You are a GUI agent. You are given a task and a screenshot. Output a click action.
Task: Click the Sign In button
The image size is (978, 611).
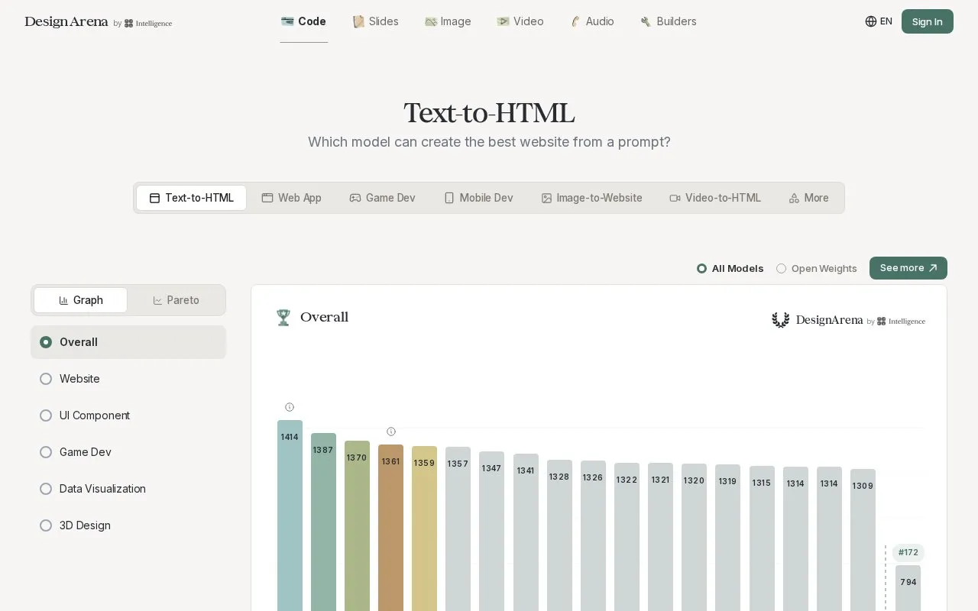point(927,21)
